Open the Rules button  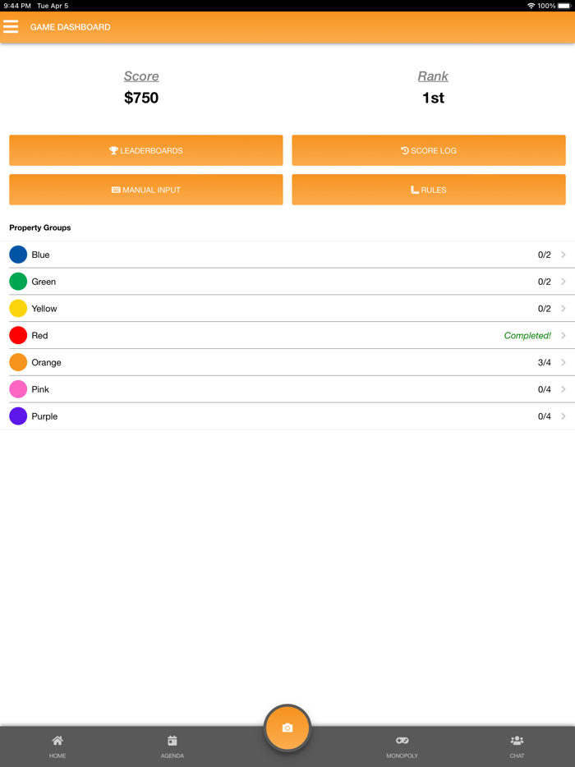[x=429, y=190]
